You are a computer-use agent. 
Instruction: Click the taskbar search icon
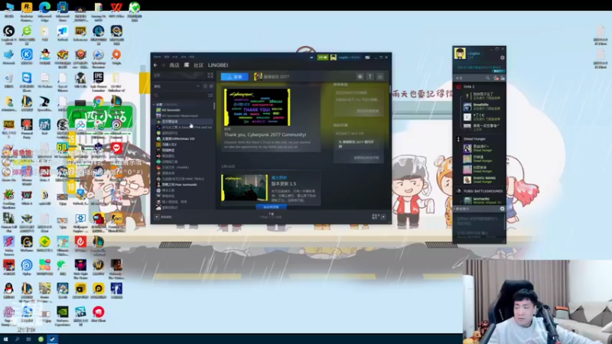click(x=17, y=339)
